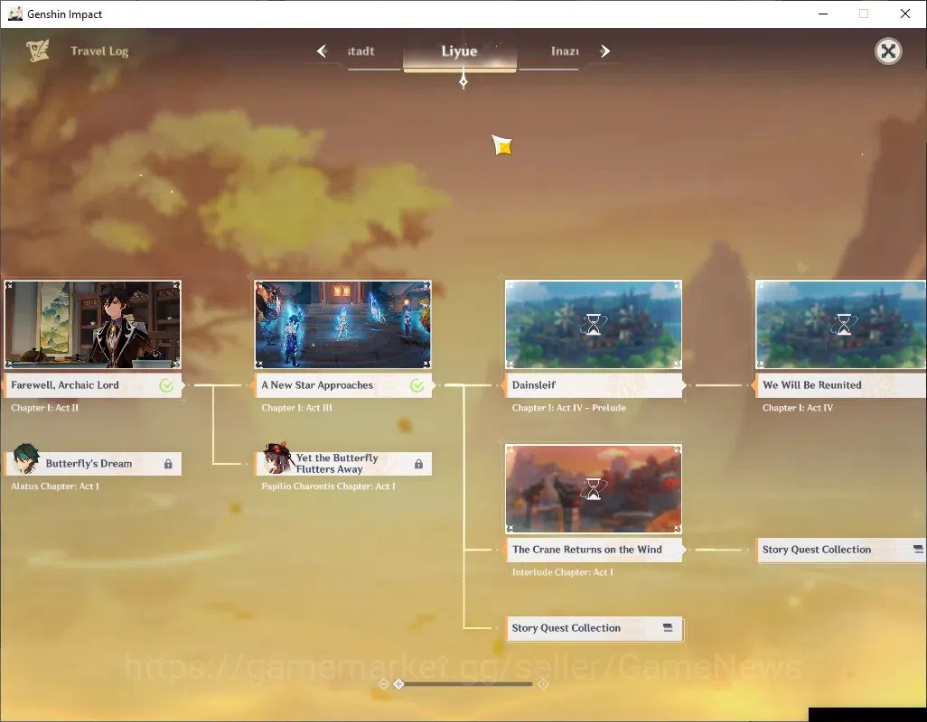This screenshot has height=722, width=927.
Task: Click Papilio Charontis Chapter: Act I caption
Action: 328,486
